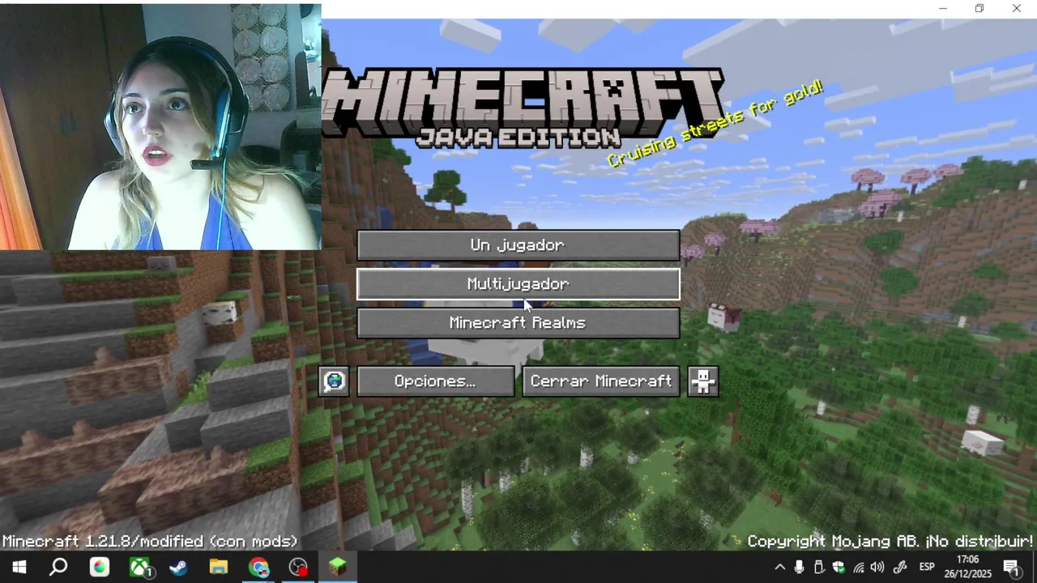Click the safely remove USB tray icon
This screenshot has width=1037, height=583.
pos(819,568)
